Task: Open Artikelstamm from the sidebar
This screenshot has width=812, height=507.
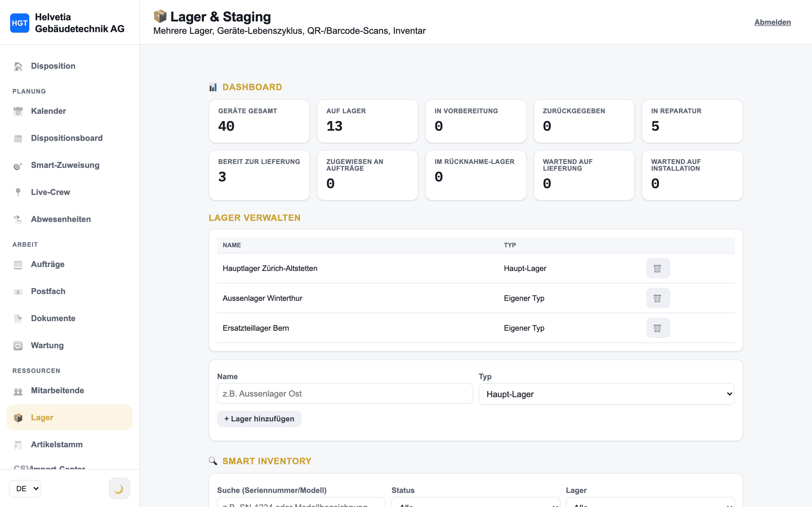Action: pyautogui.click(x=69, y=445)
